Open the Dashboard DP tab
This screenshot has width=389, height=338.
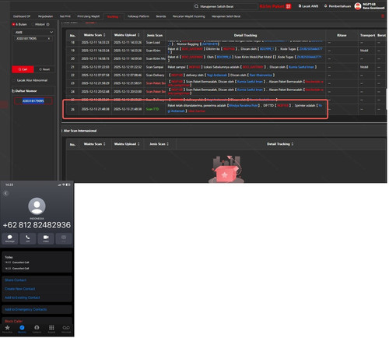22,16
